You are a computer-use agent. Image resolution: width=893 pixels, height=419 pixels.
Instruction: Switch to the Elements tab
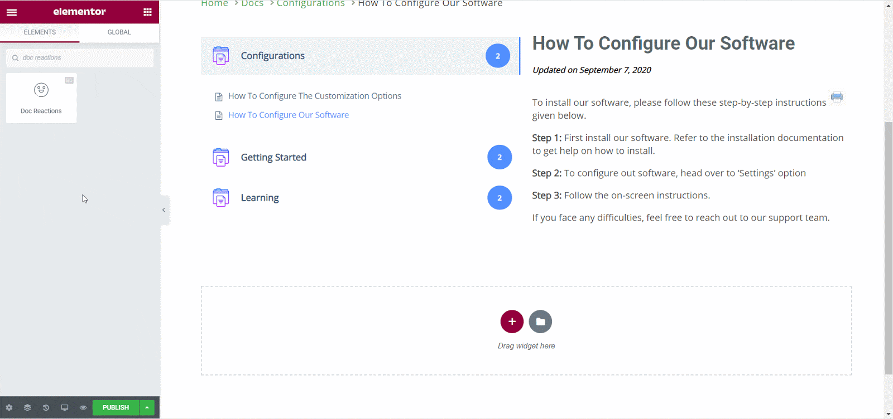(x=40, y=32)
